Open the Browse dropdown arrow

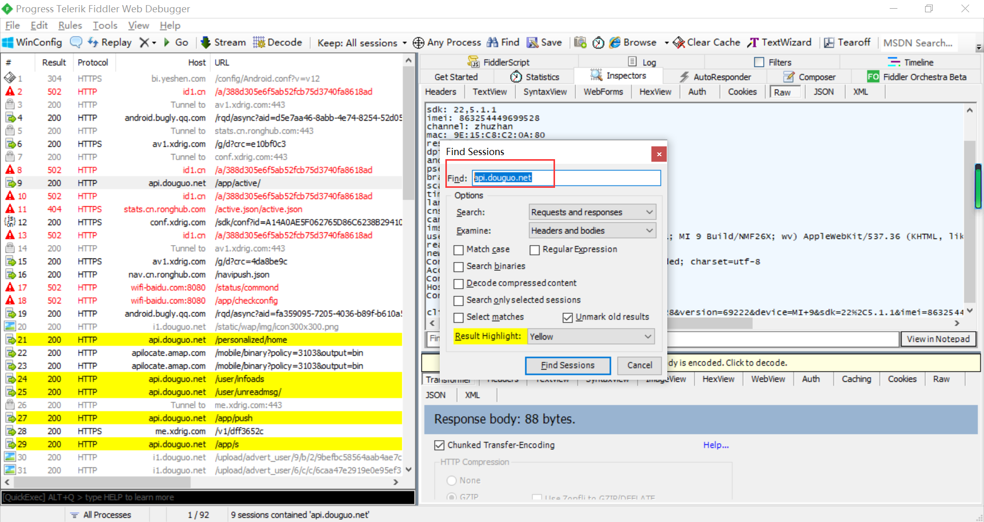(667, 42)
